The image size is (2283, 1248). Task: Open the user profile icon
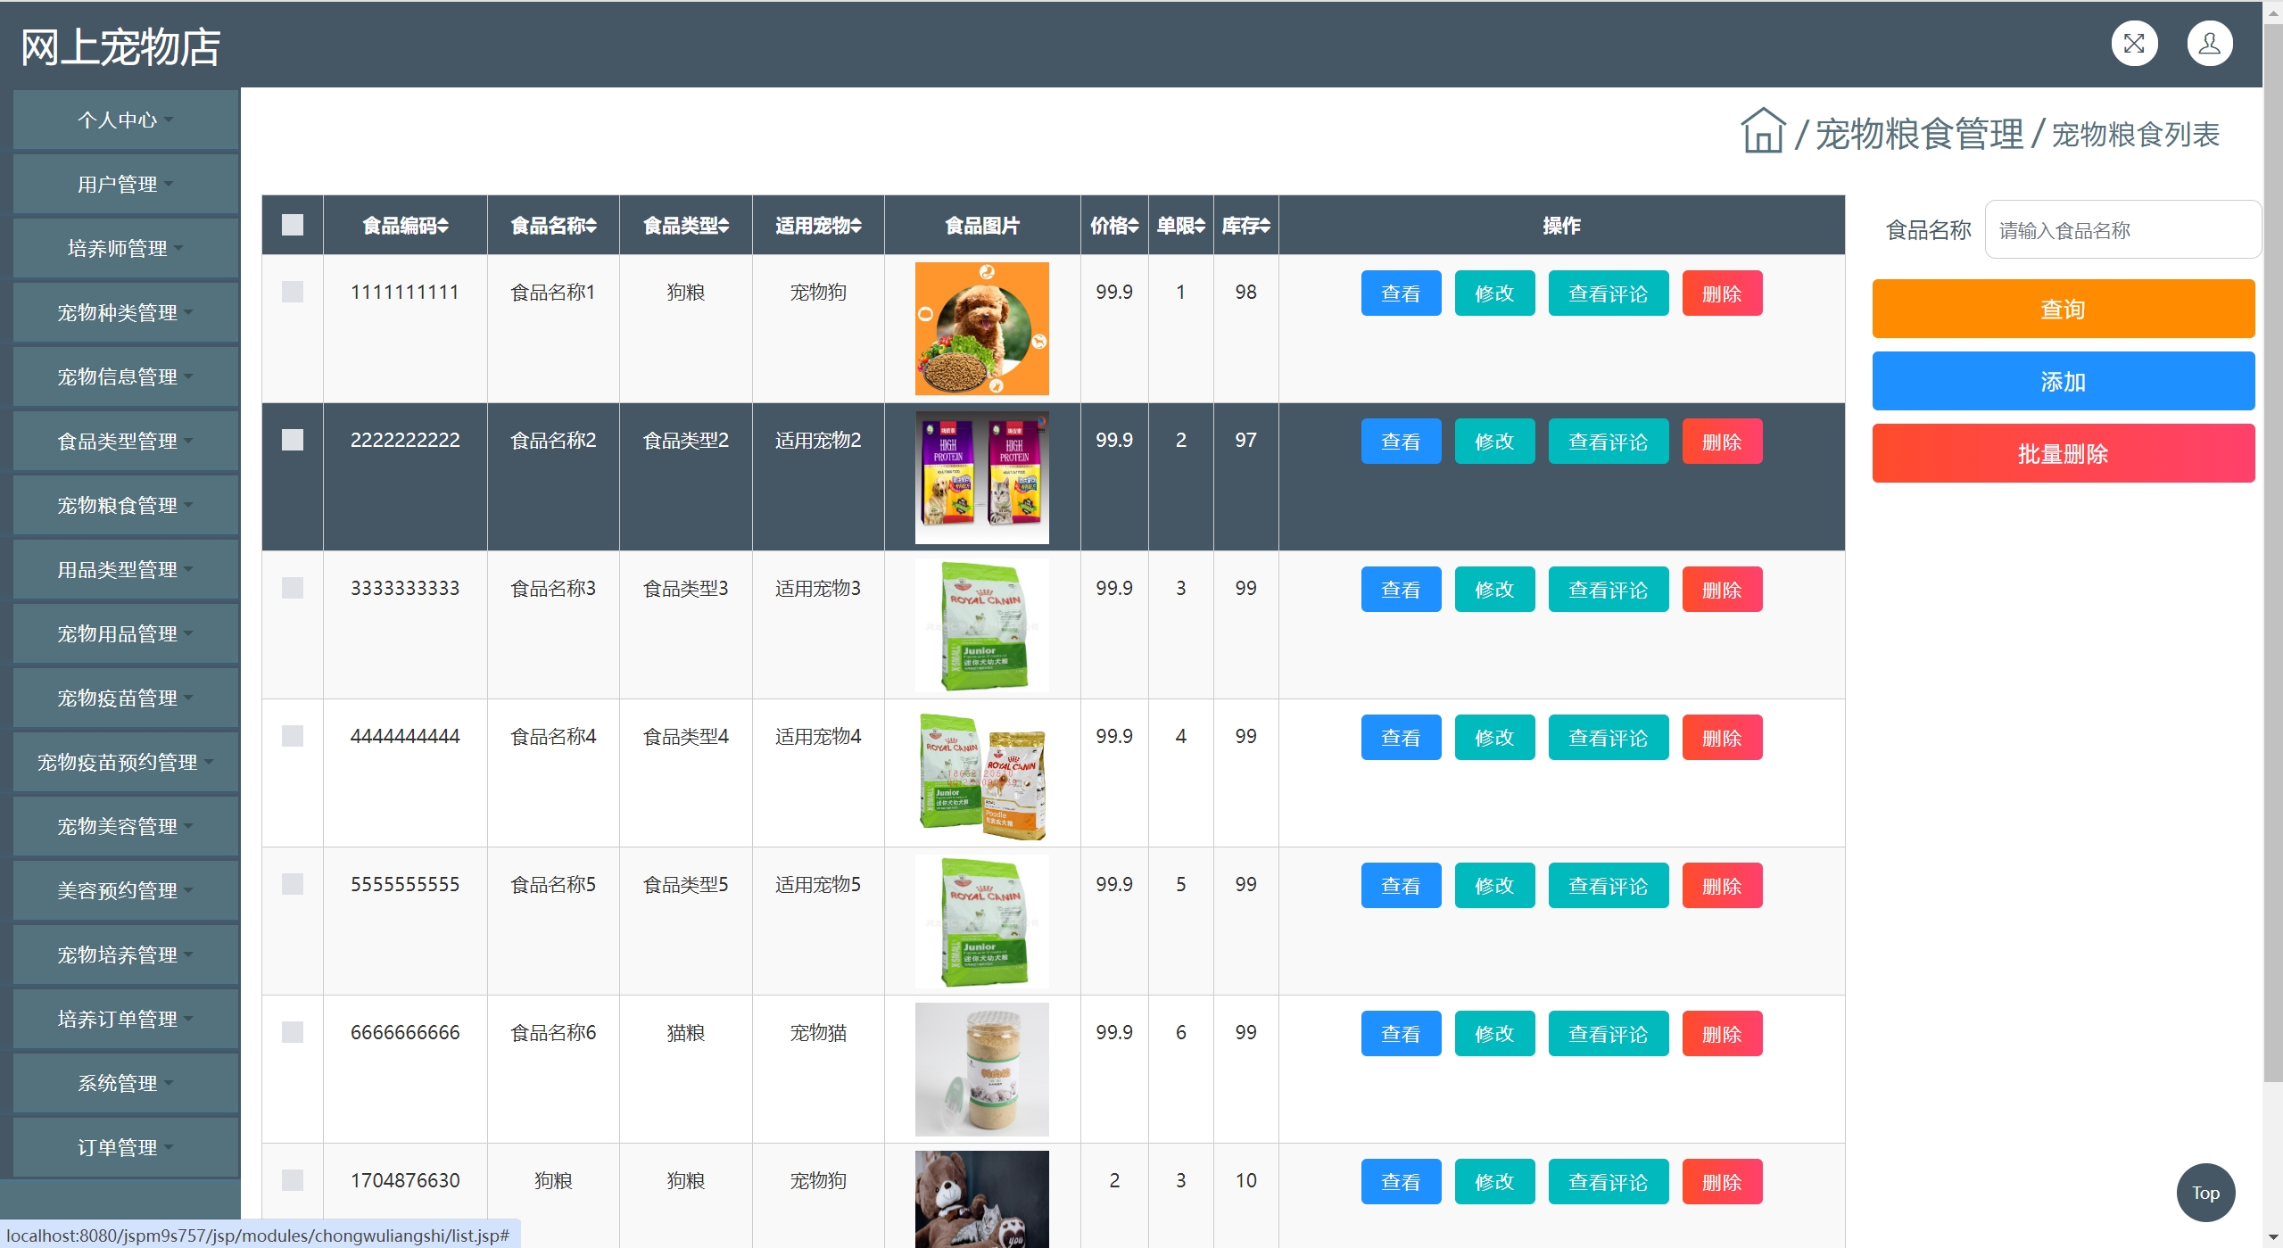pos(2209,44)
